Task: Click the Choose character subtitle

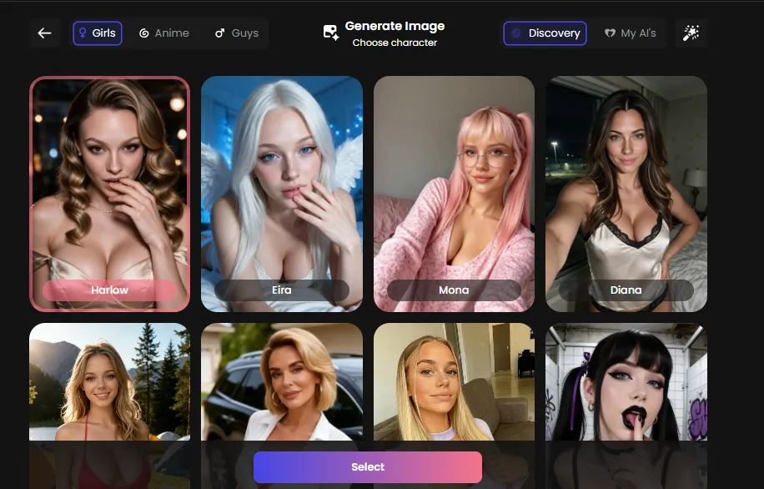Action: click(x=395, y=43)
